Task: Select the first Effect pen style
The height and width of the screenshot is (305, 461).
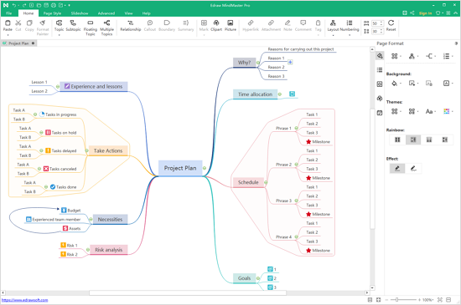Action: [397, 169]
